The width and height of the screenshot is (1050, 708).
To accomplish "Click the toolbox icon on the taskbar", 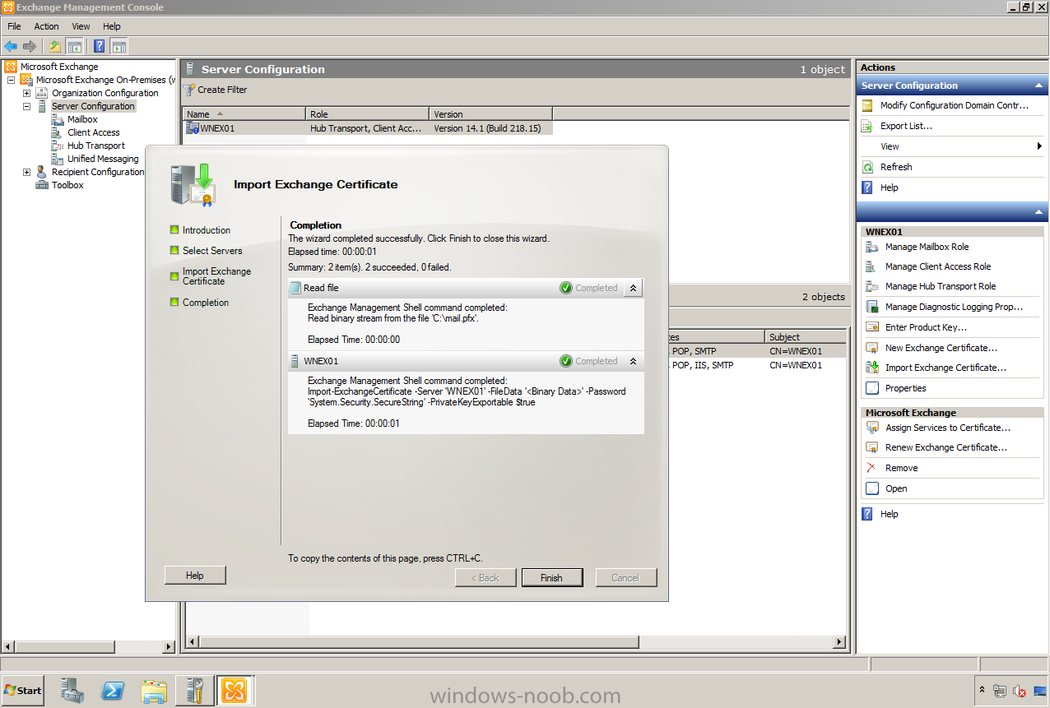I will point(194,691).
